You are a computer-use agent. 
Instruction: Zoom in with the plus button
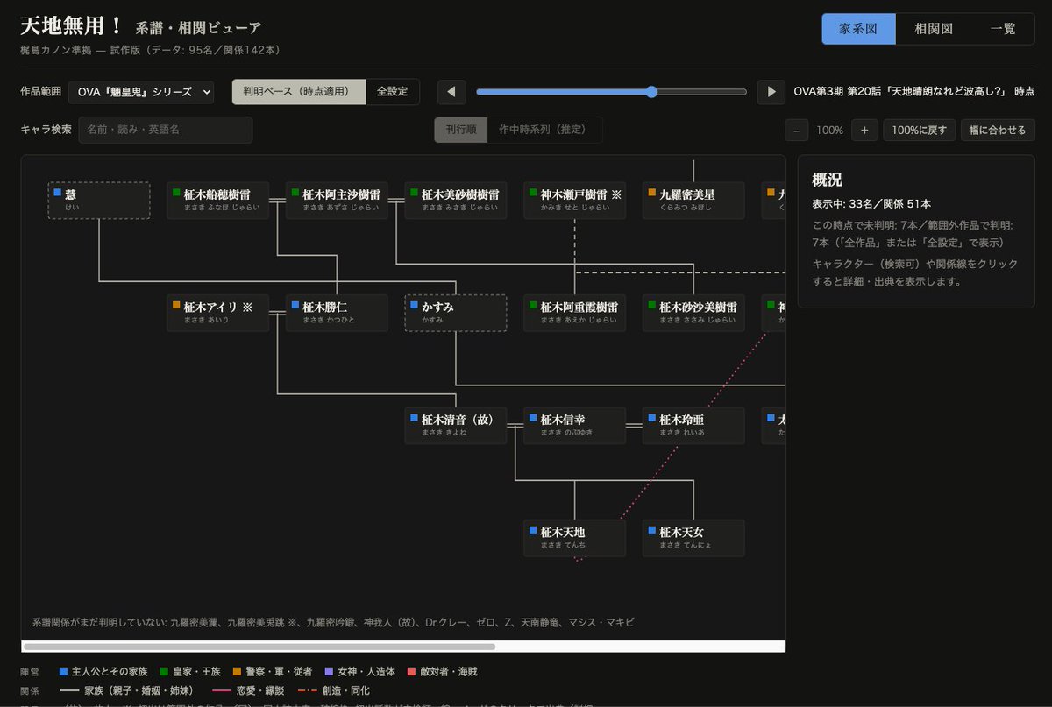pos(864,131)
